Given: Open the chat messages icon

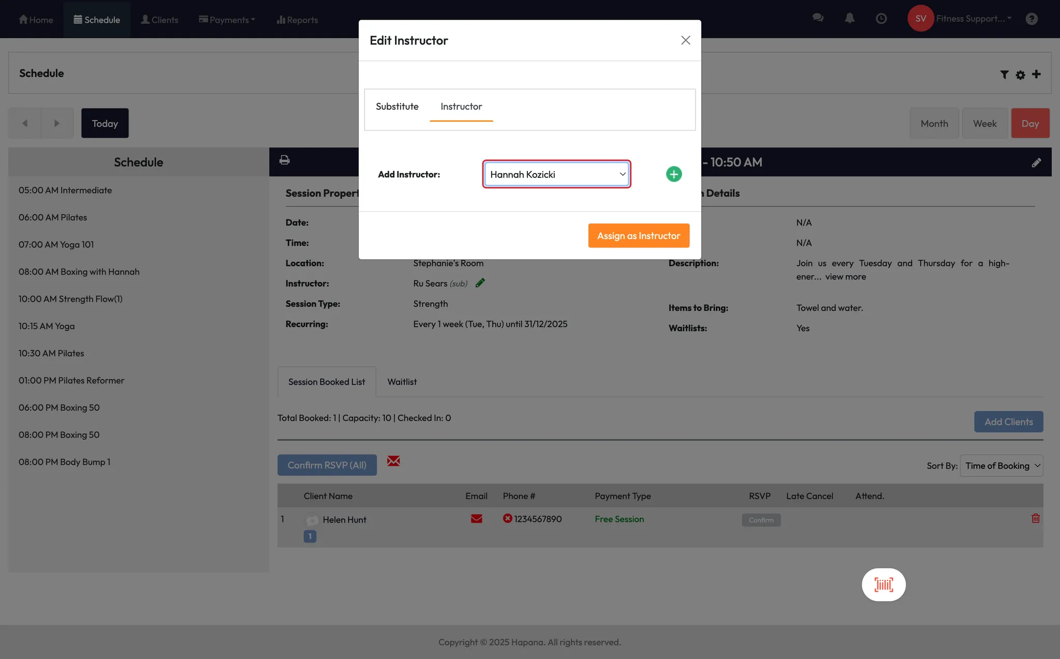Looking at the screenshot, I should (818, 18).
